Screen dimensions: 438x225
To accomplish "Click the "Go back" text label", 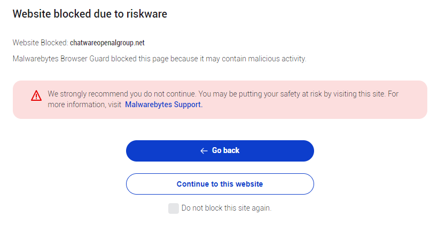I will (x=225, y=151).
